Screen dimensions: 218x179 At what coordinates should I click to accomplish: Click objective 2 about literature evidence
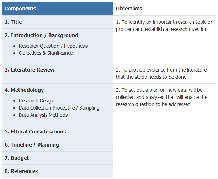tap(161, 73)
